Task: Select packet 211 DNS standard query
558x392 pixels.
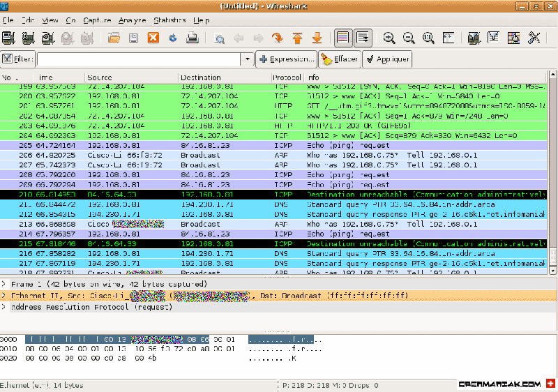Action: tap(273, 204)
